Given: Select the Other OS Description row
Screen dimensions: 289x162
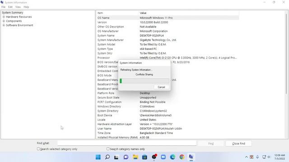Looking at the screenshot, I should click(168, 27).
